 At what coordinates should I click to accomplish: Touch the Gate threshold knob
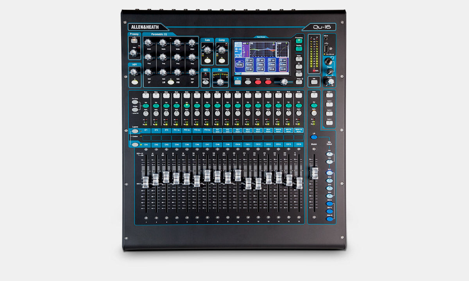point(207,50)
